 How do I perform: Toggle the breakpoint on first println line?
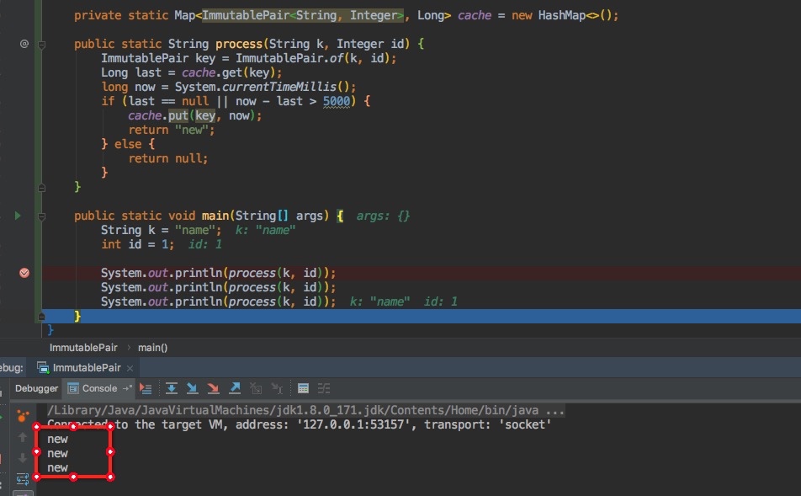click(x=24, y=273)
